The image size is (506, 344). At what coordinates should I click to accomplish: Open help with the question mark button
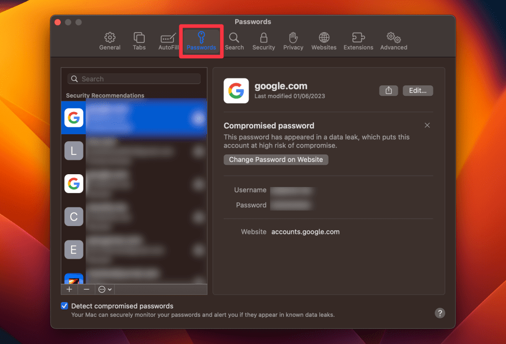(x=439, y=313)
